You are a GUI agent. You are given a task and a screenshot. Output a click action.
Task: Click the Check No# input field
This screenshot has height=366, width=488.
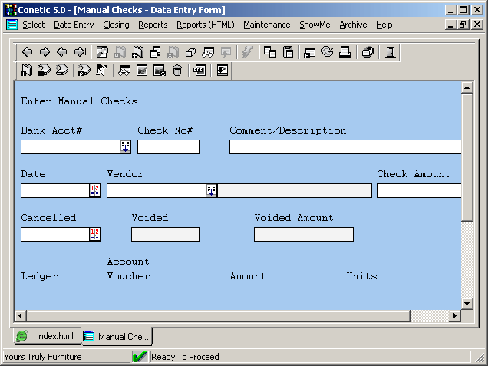point(169,147)
